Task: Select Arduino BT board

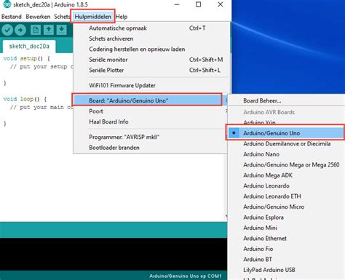Action: 286,260
